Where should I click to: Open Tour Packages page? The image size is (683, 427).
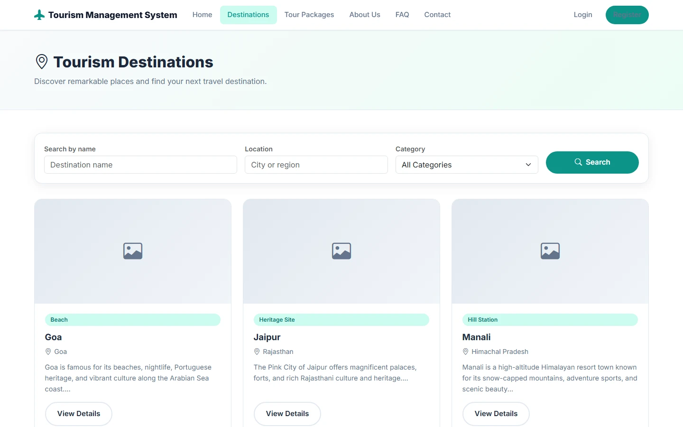click(x=309, y=15)
